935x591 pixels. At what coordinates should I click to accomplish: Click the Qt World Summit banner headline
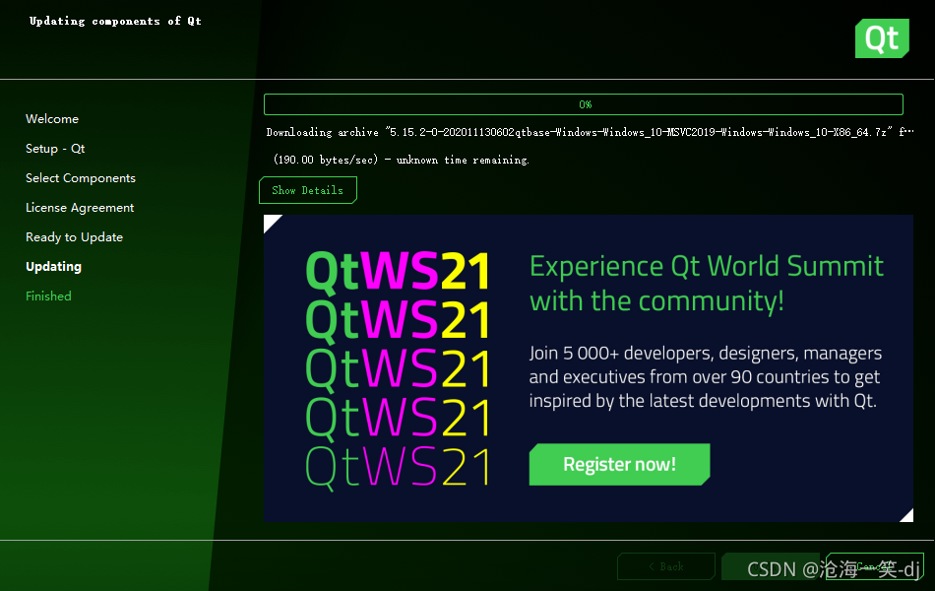point(707,283)
